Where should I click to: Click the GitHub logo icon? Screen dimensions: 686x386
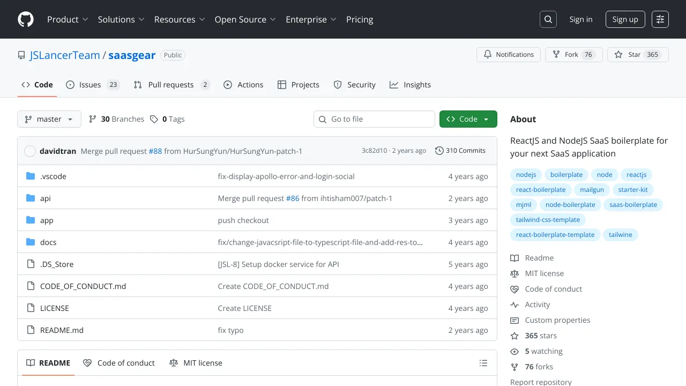pos(26,19)
